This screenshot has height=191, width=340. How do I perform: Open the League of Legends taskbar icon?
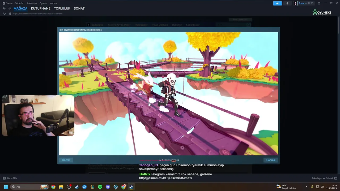(x=92, y=187)
